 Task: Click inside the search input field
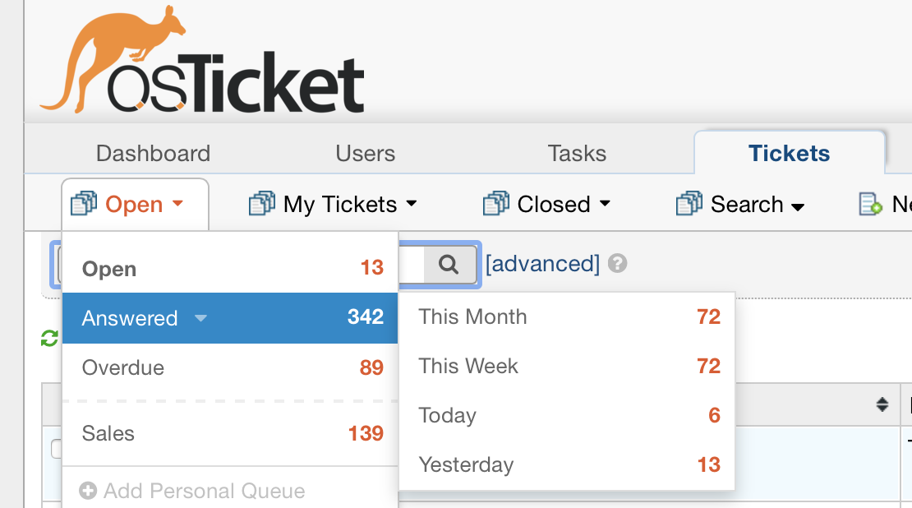coord(411,264)
